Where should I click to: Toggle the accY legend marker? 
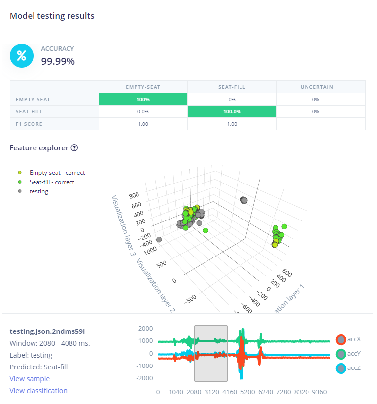341,354
